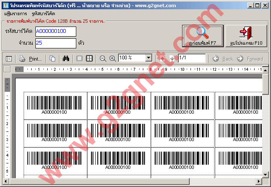
Task: Open the รหัสบาร์โค้ด menu
Action: (x=43, y=13)
